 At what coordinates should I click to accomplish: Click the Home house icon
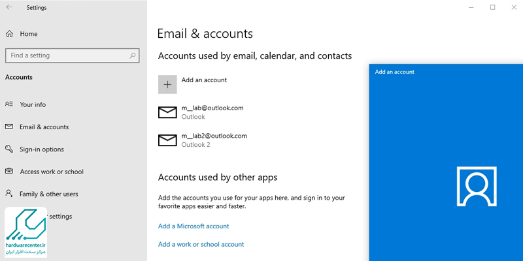(x=10, y=34)
